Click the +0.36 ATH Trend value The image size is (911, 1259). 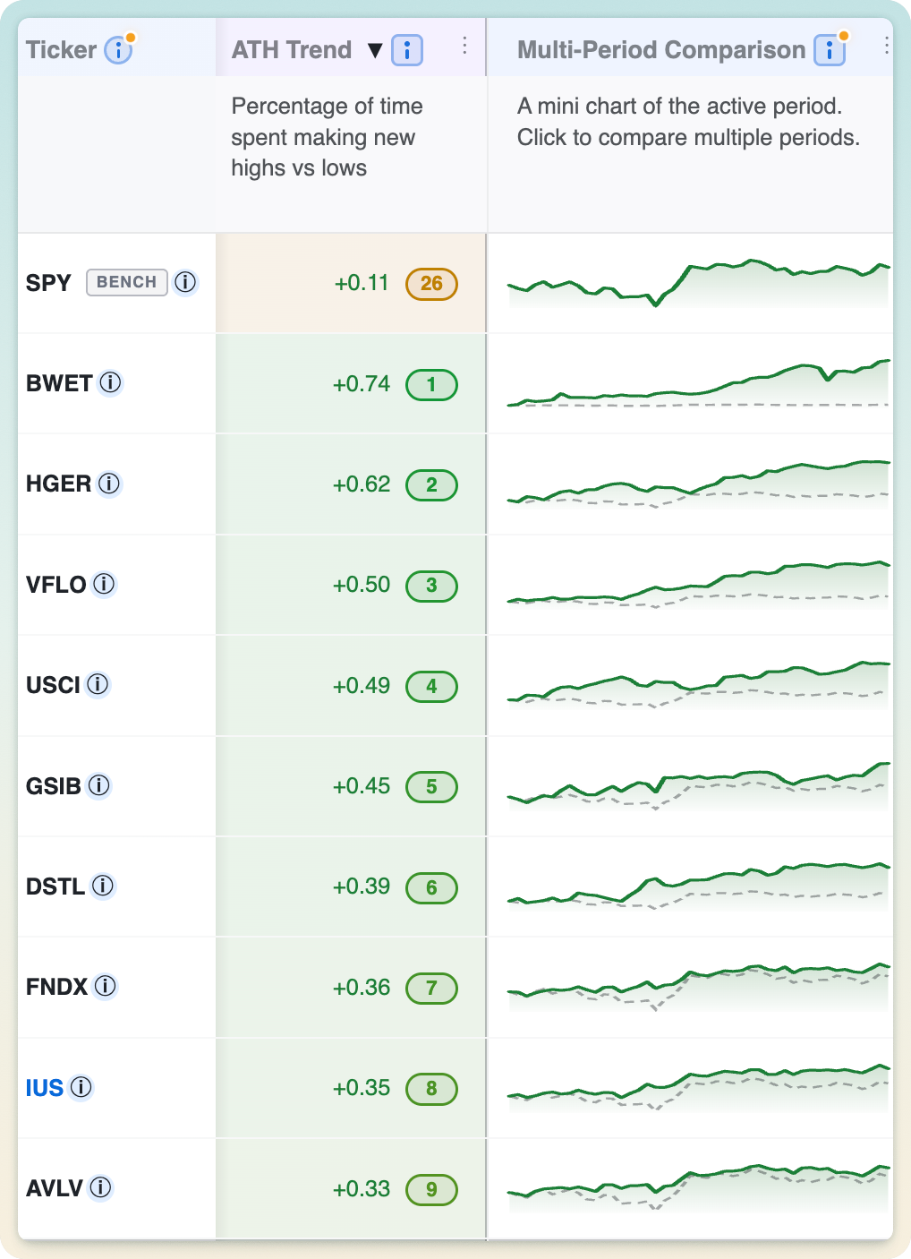362,988
